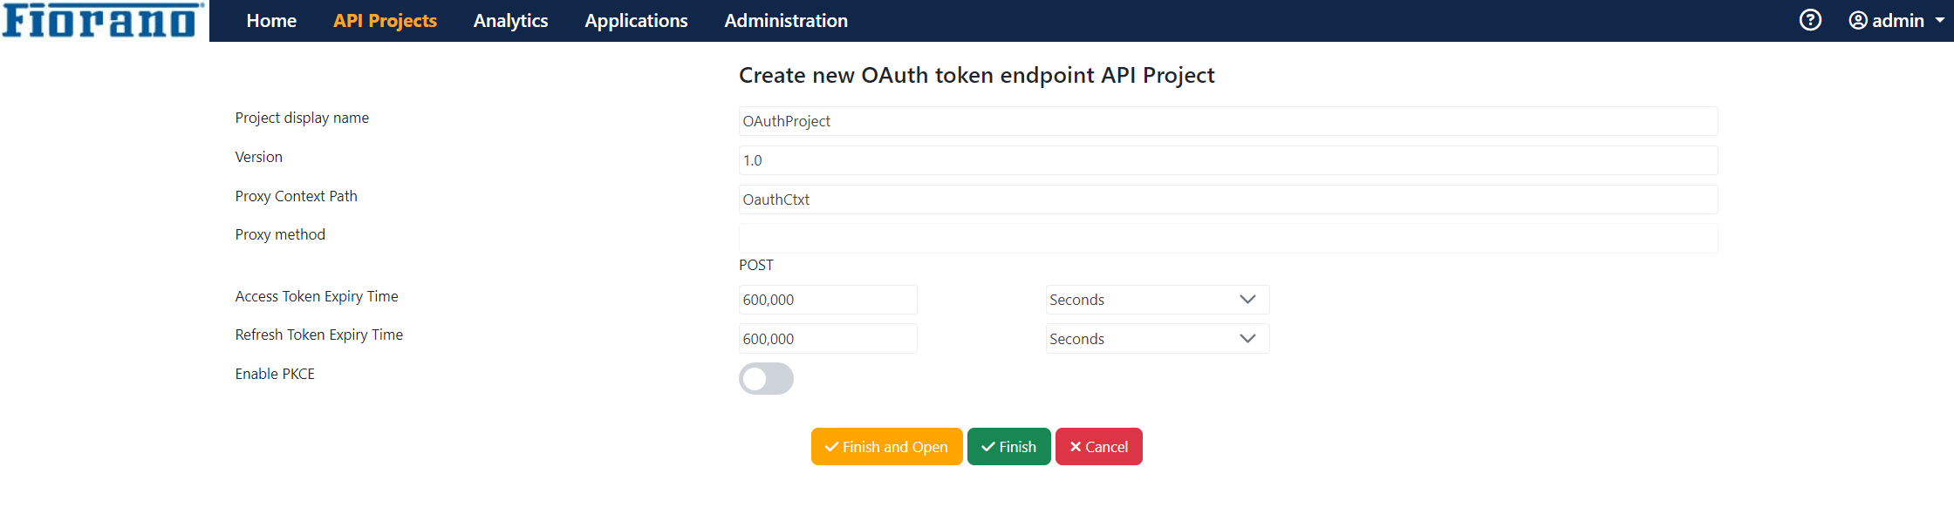Go to the Home menu
1954x514 pixels.
pos(271,21)
